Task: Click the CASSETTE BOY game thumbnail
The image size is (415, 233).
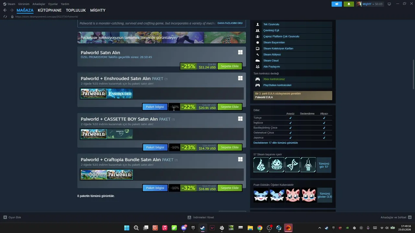Action: [x=120, y=134]
